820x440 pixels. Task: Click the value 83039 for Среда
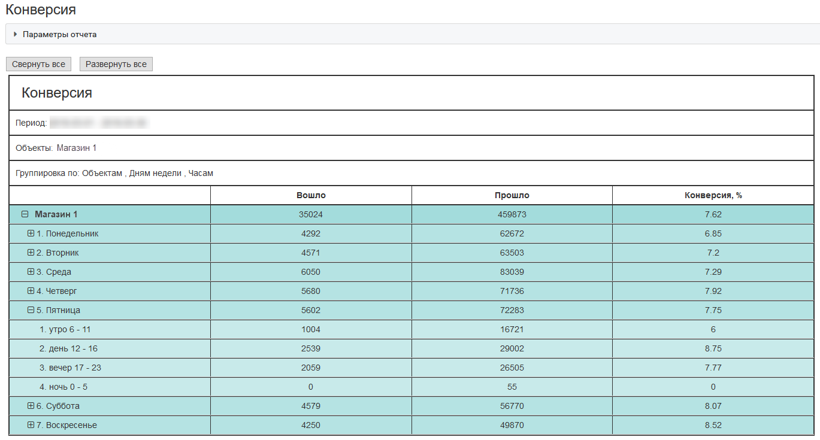tap(512, 272)
